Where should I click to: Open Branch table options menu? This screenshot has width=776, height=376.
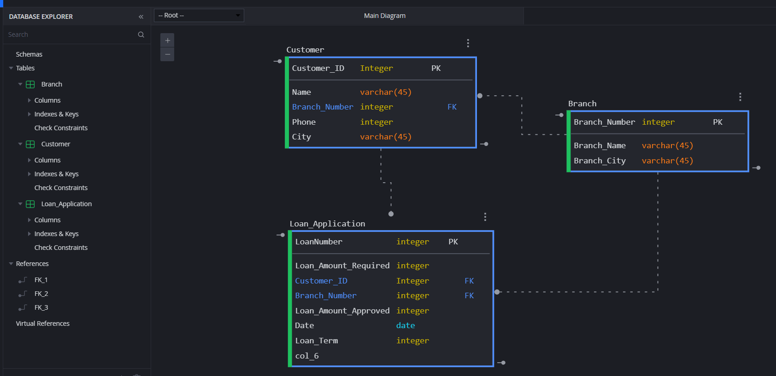[x=740, y=97]
